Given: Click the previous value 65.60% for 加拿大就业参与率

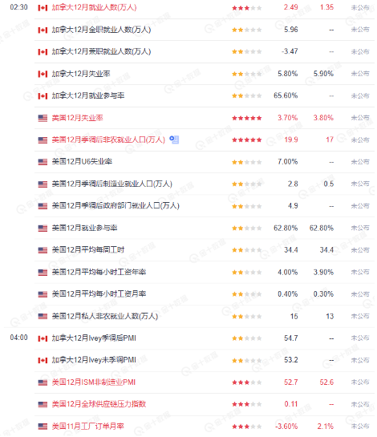Looking at the screenshot, I should click(286, 95).
